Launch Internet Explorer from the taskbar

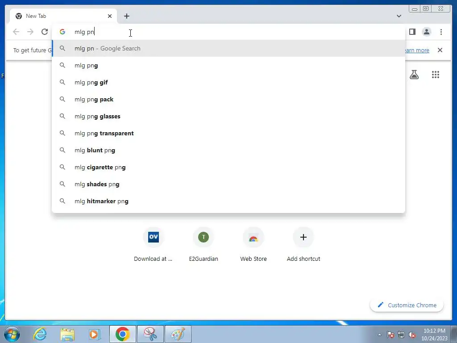tap(40, 334)
